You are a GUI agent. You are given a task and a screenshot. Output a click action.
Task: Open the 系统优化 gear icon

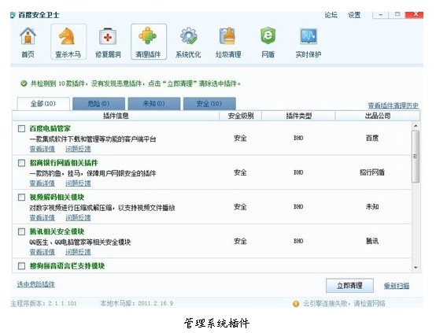pyautogui.click(x=188, y=36)
